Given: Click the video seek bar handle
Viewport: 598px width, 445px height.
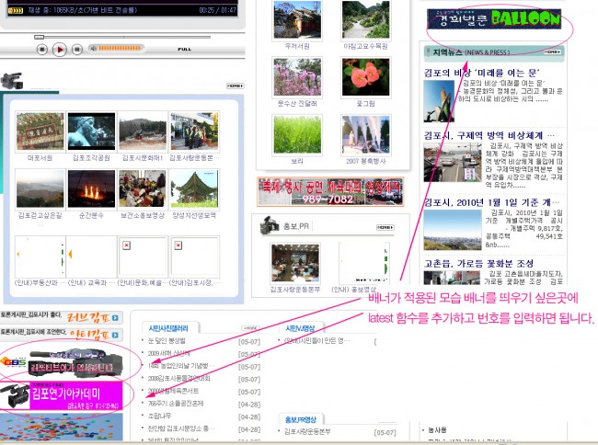Looking at the screenshot, I should coord(39,37).
